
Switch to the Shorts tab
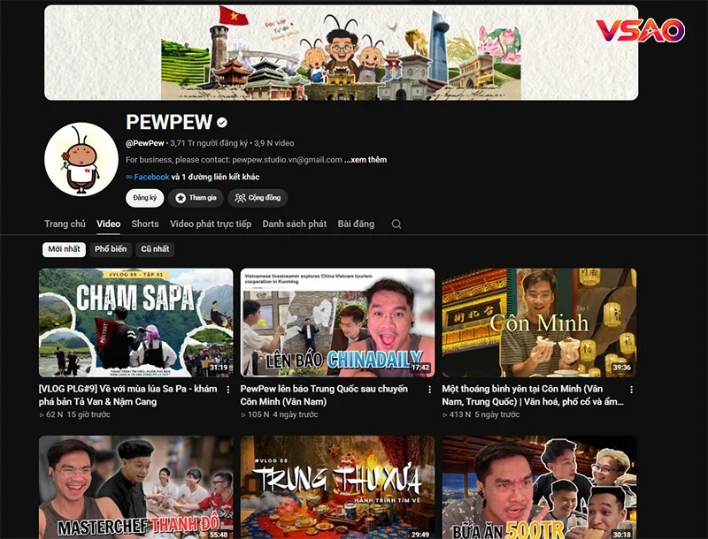[145, 224]
